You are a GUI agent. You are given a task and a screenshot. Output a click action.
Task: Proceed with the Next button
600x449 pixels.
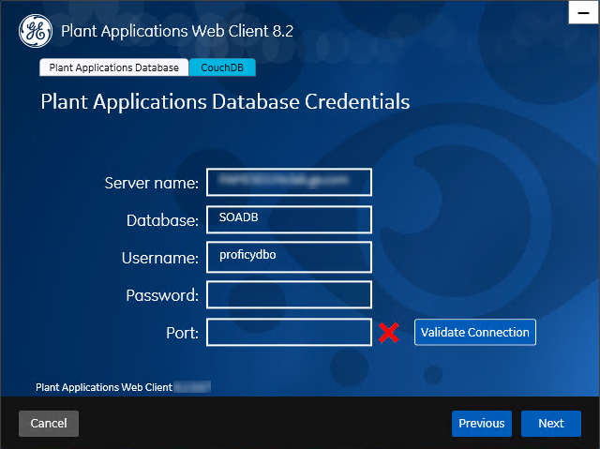coord(551,424)
